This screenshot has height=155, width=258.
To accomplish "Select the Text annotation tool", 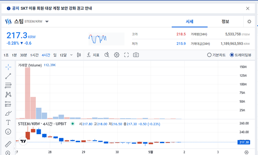I will coord(8,122).
